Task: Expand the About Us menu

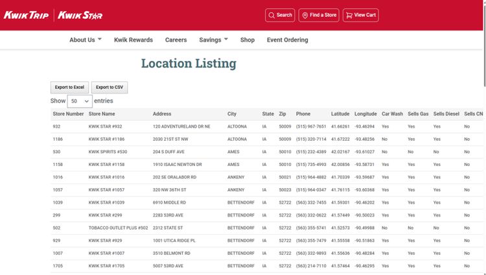Action: point(86,40)
